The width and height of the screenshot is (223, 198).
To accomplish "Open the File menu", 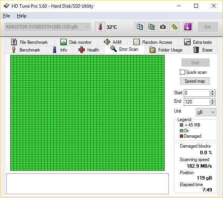I will 7,16.
